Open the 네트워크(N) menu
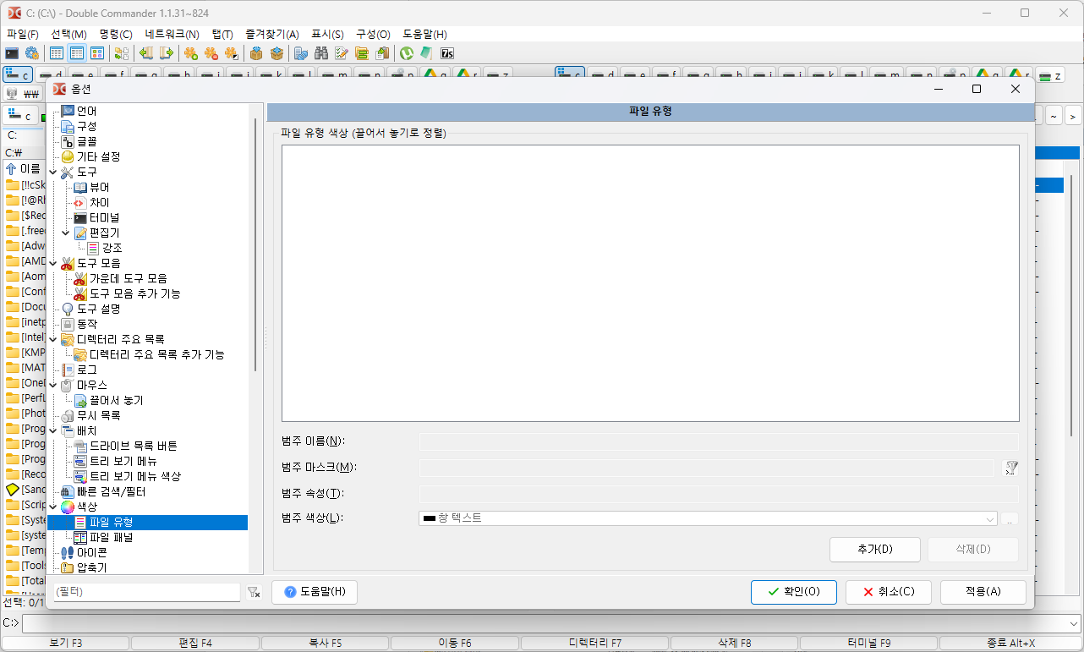Screen dimensions: 1084x652 (x=172, y=35)
